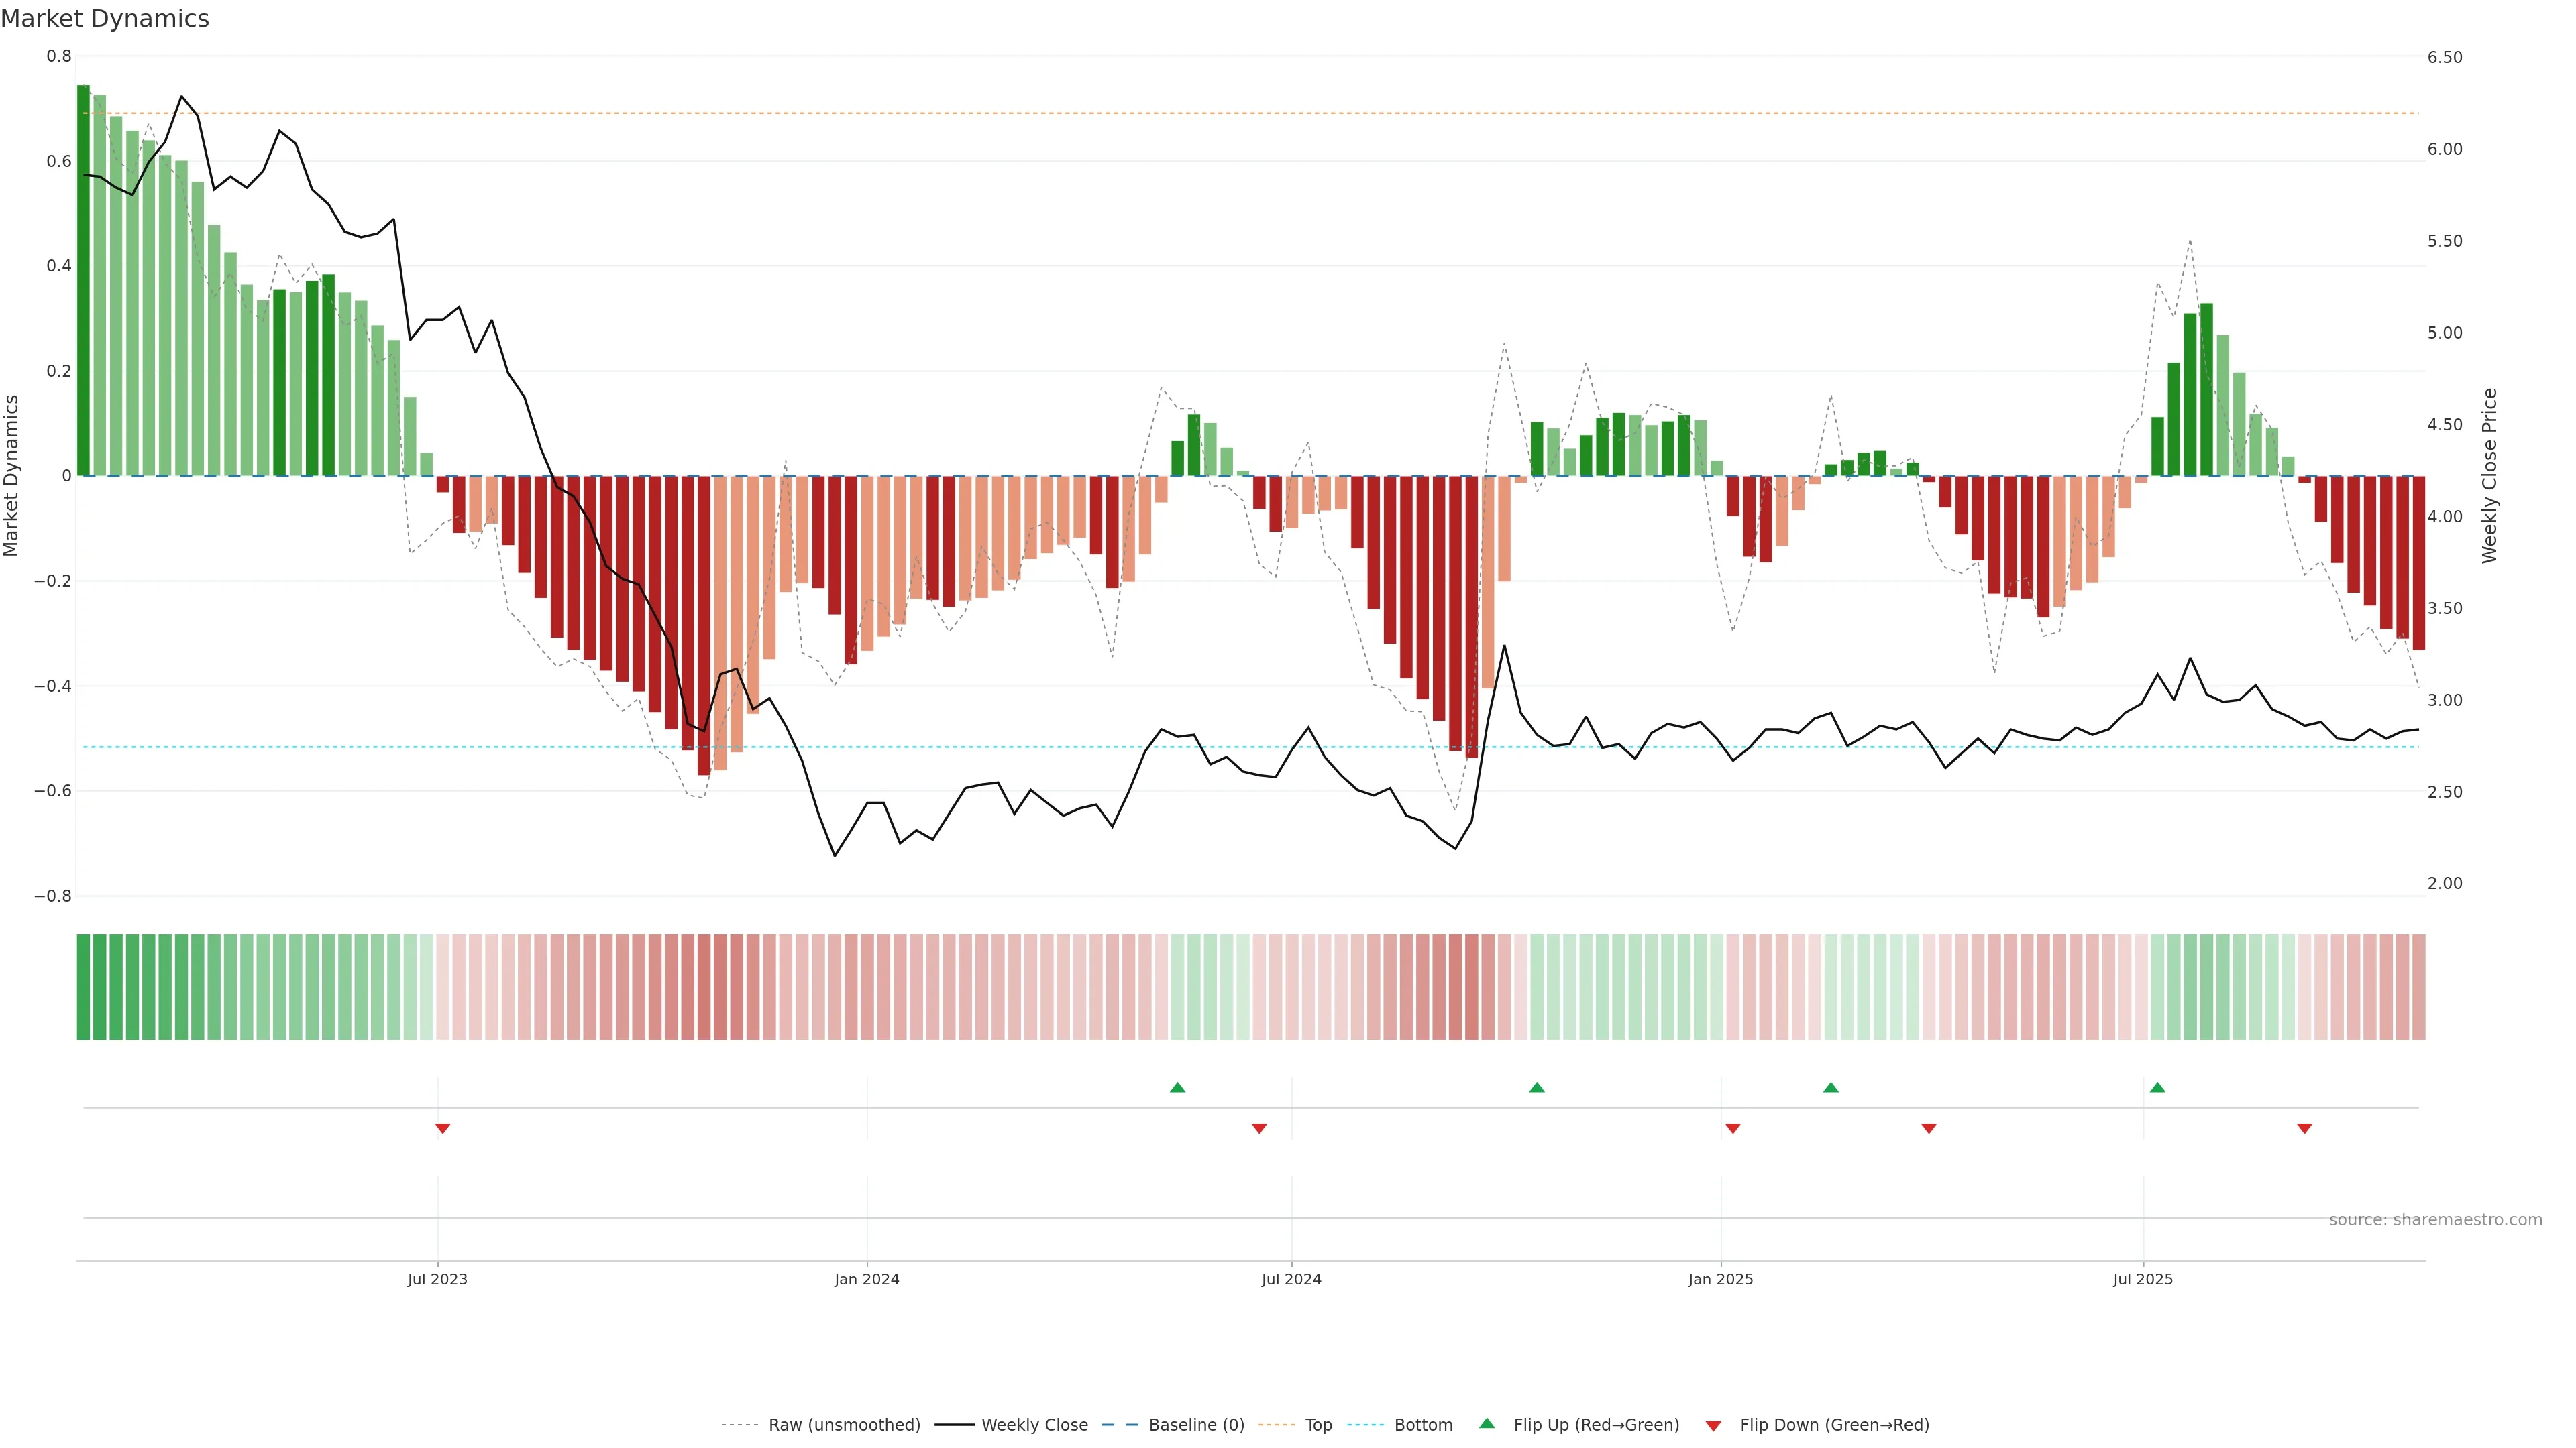The width and height of the screenshot is (2576, 1448).
Task: Toggle the Bottom legend line
Action: pyautogui.click(x=1423, y=1424)
